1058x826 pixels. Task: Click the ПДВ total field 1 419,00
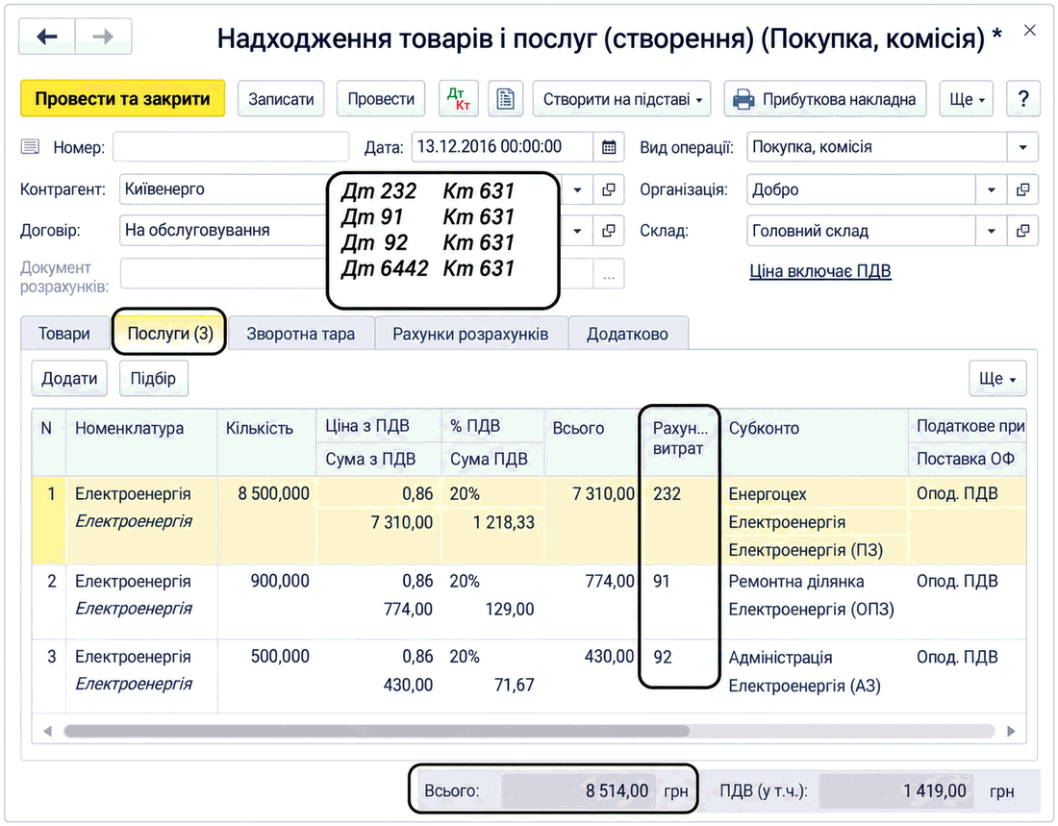[895, 791]
